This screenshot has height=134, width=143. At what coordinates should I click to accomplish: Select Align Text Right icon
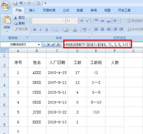(108, 29)
